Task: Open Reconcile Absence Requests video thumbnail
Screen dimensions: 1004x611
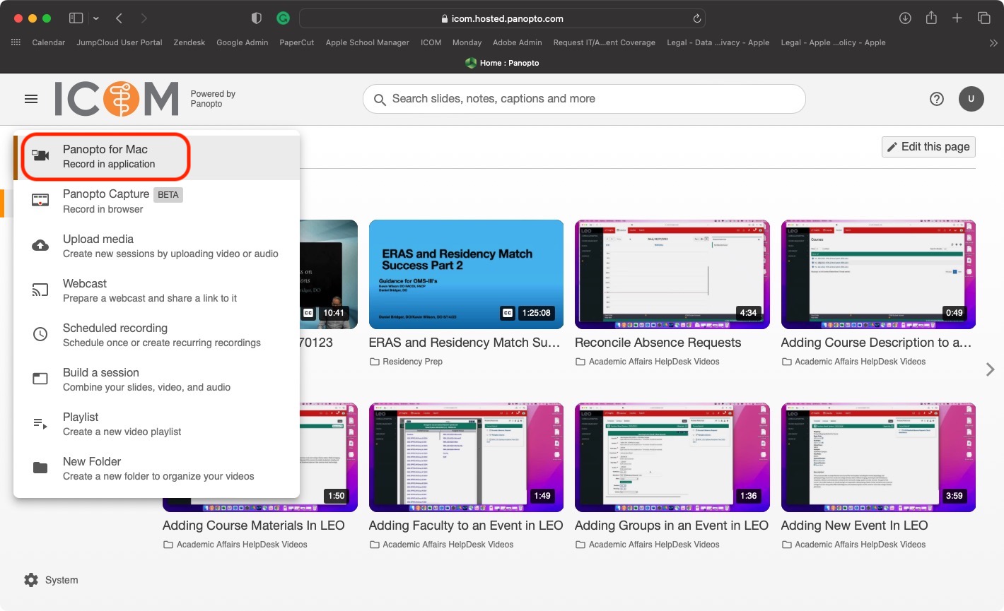Action: [672, 274]
